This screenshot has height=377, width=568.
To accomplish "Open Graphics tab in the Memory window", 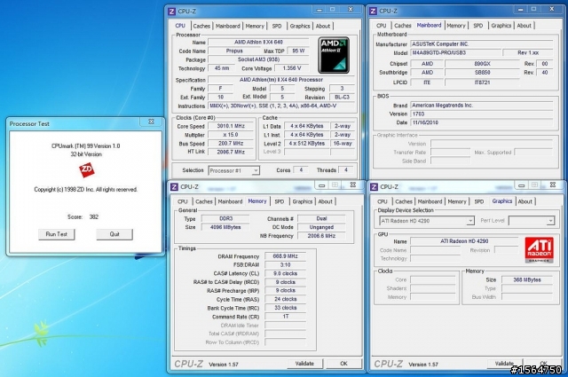I will [x=303, y=201].
